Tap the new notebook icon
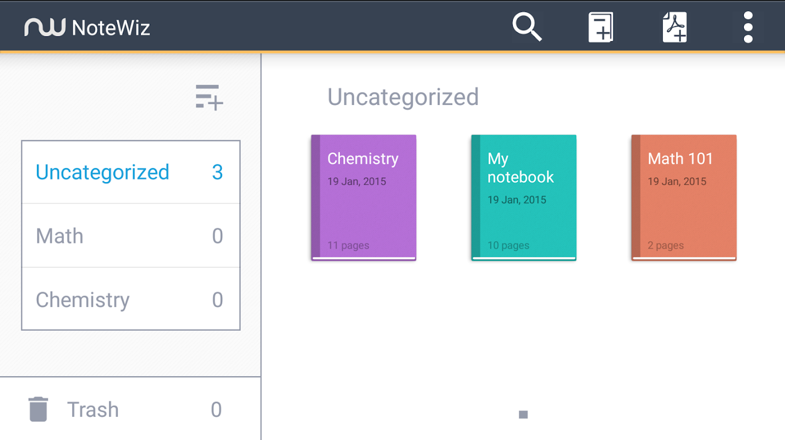This screenshot has height=440, width=785. (x=601, y=27)
